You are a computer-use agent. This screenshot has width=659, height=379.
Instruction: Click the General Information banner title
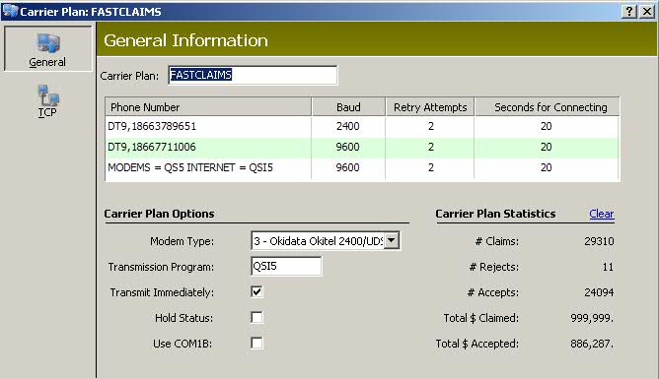tap(185, 40)
